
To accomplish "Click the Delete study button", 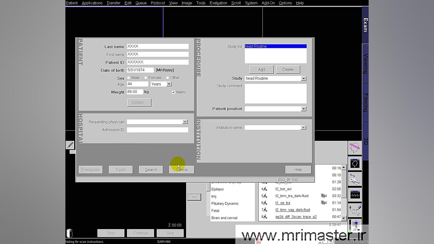I will [x=288, y=69].
